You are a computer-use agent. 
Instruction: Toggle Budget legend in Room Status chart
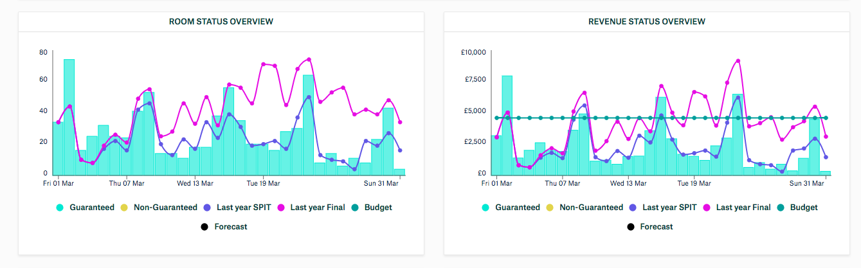(377, 208)
